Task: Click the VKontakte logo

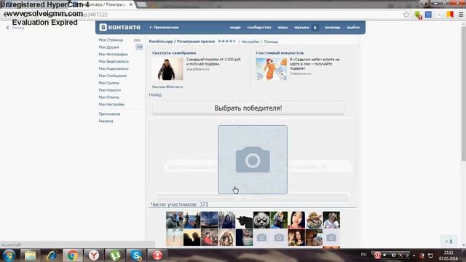Action: click(x=119, y=27)
